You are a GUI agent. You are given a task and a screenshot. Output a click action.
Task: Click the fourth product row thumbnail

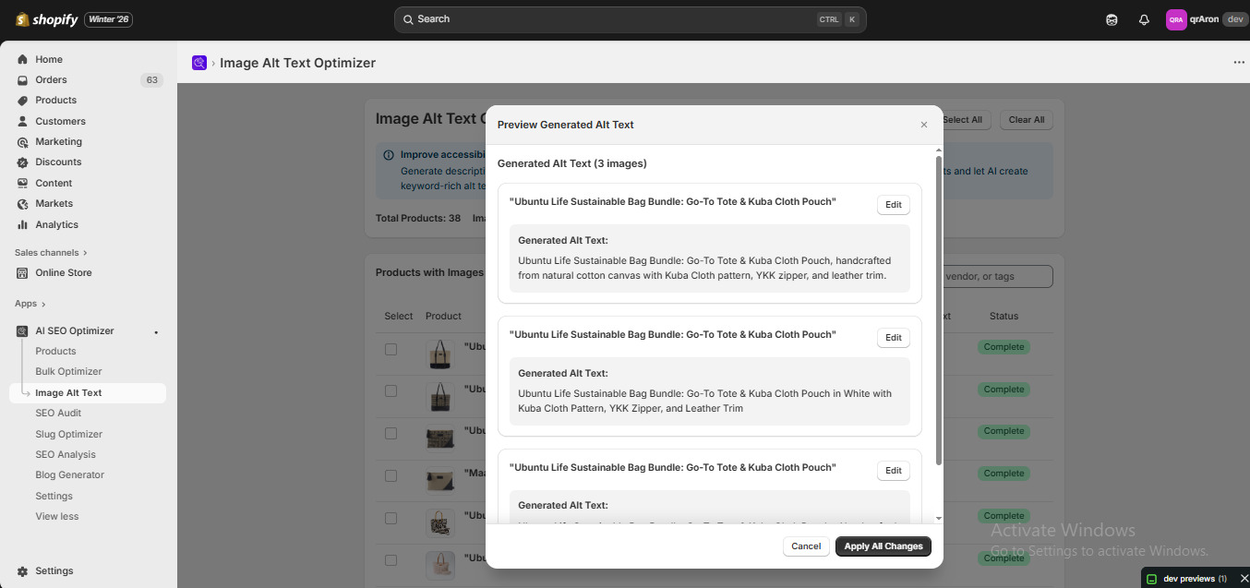[x=440, y=480]
